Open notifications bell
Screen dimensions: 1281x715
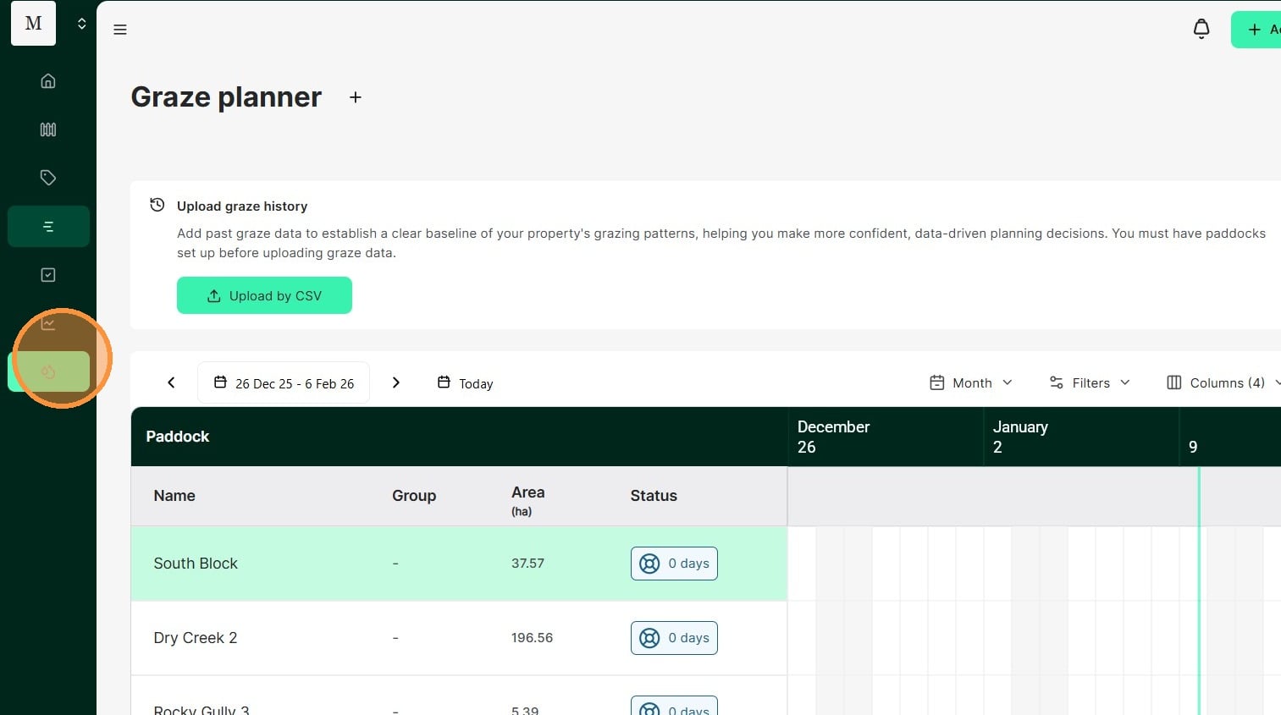point(1201,30)
